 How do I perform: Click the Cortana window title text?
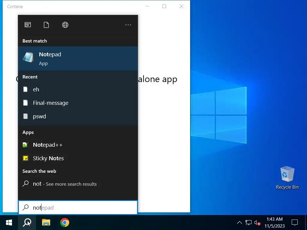pos(15,7)
